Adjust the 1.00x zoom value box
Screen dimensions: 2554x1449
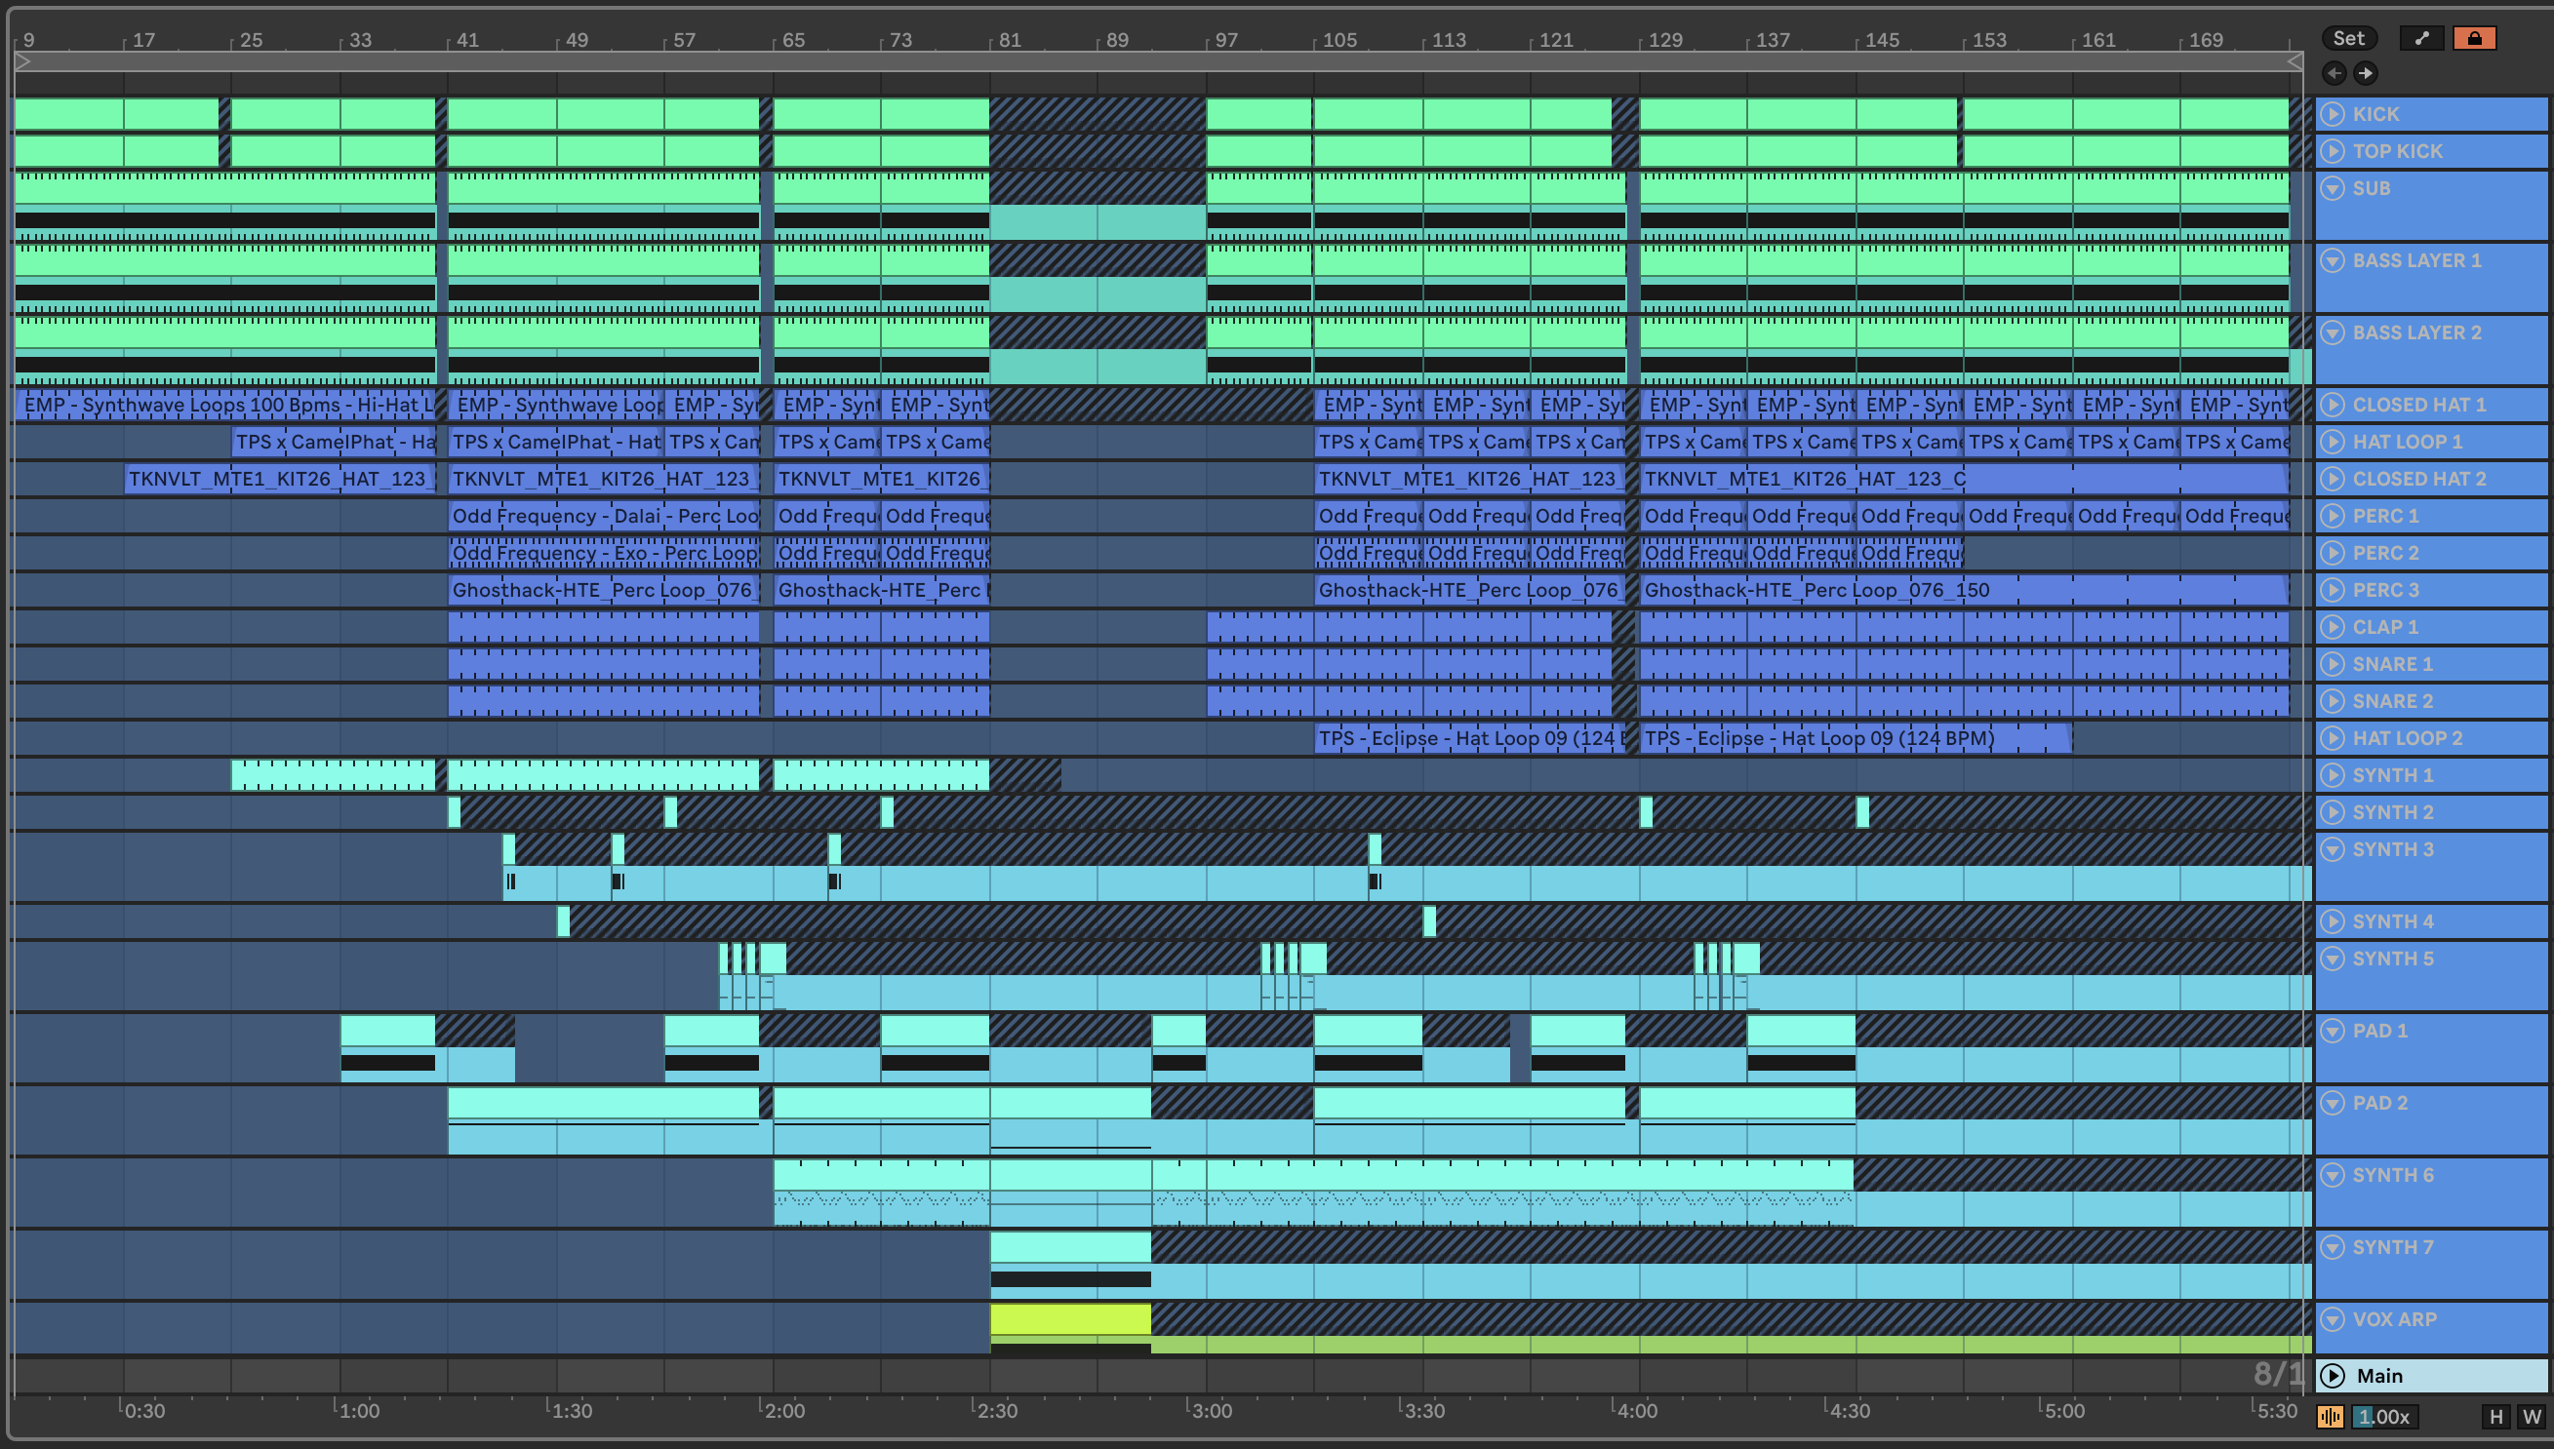(2385, 1416)
